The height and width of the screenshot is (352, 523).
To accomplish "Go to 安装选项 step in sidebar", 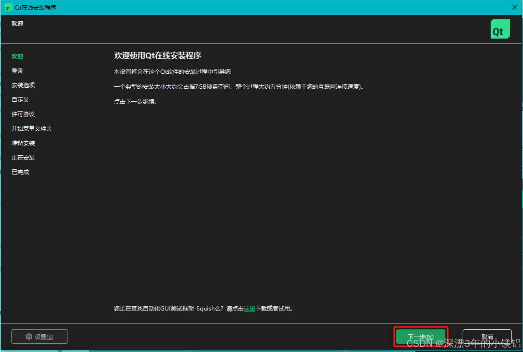I will pos(23,85).
